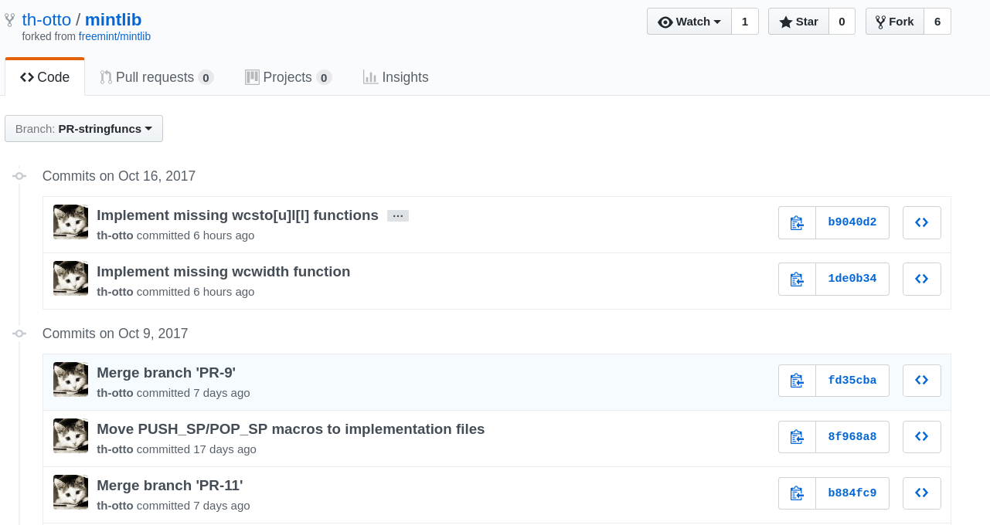
Task: Click 'committed 17 days ago' timestamp
Action: pyautogui.click(x=196, y=449)
